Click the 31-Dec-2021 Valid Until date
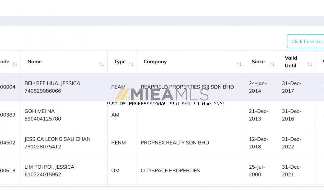 (292, 170)
